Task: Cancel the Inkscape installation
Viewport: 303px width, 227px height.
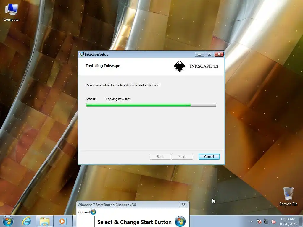Action: pos(209,157)
